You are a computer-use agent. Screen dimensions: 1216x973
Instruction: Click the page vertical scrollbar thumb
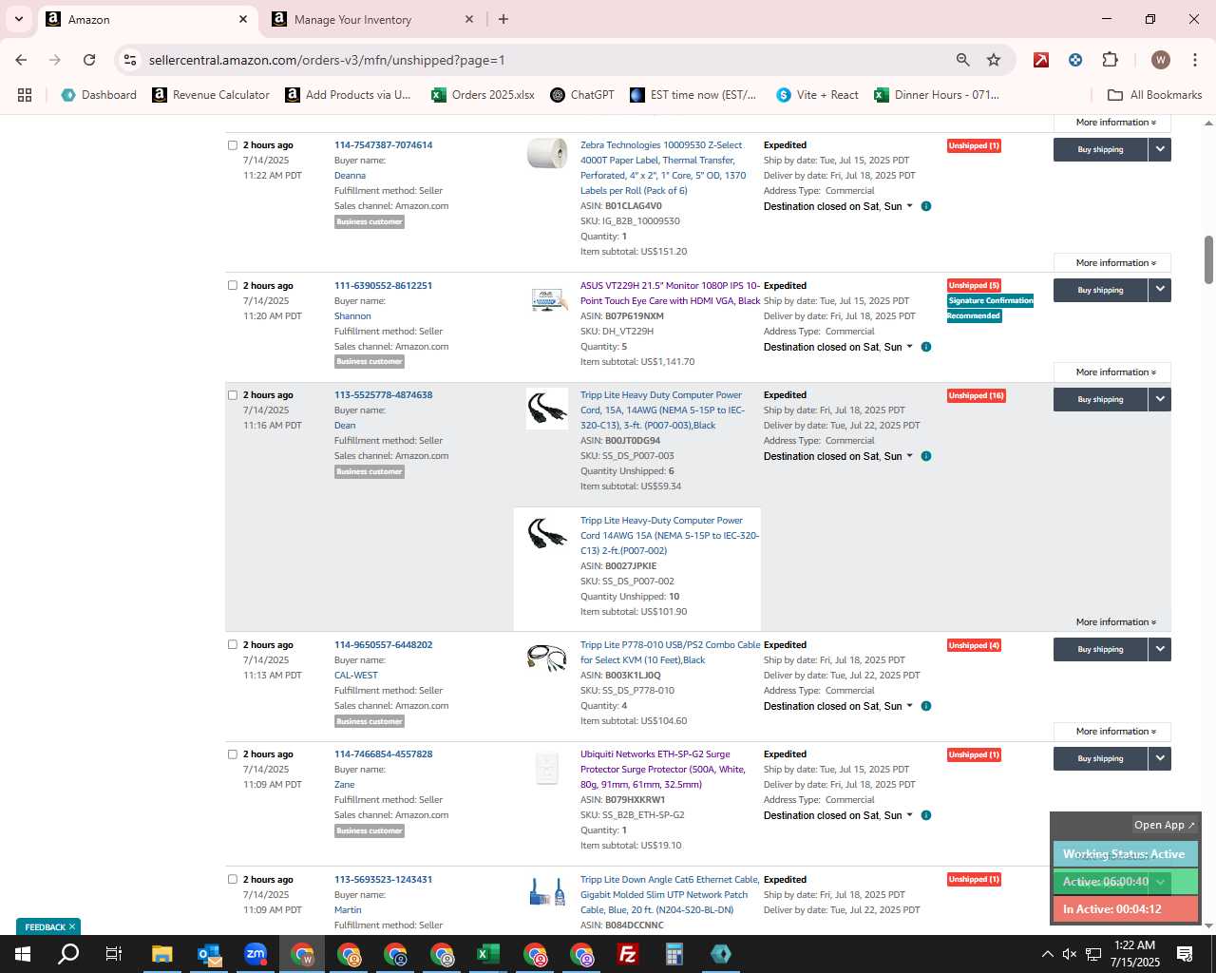(x=1208, y=259)
